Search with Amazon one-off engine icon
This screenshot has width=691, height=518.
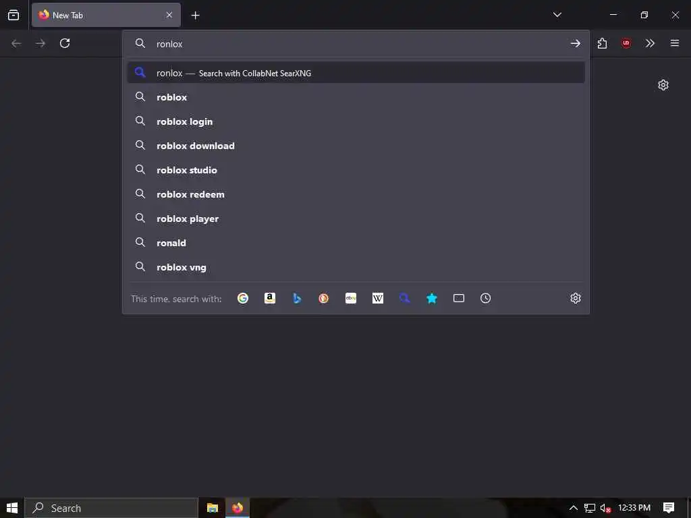coord(270,298)
